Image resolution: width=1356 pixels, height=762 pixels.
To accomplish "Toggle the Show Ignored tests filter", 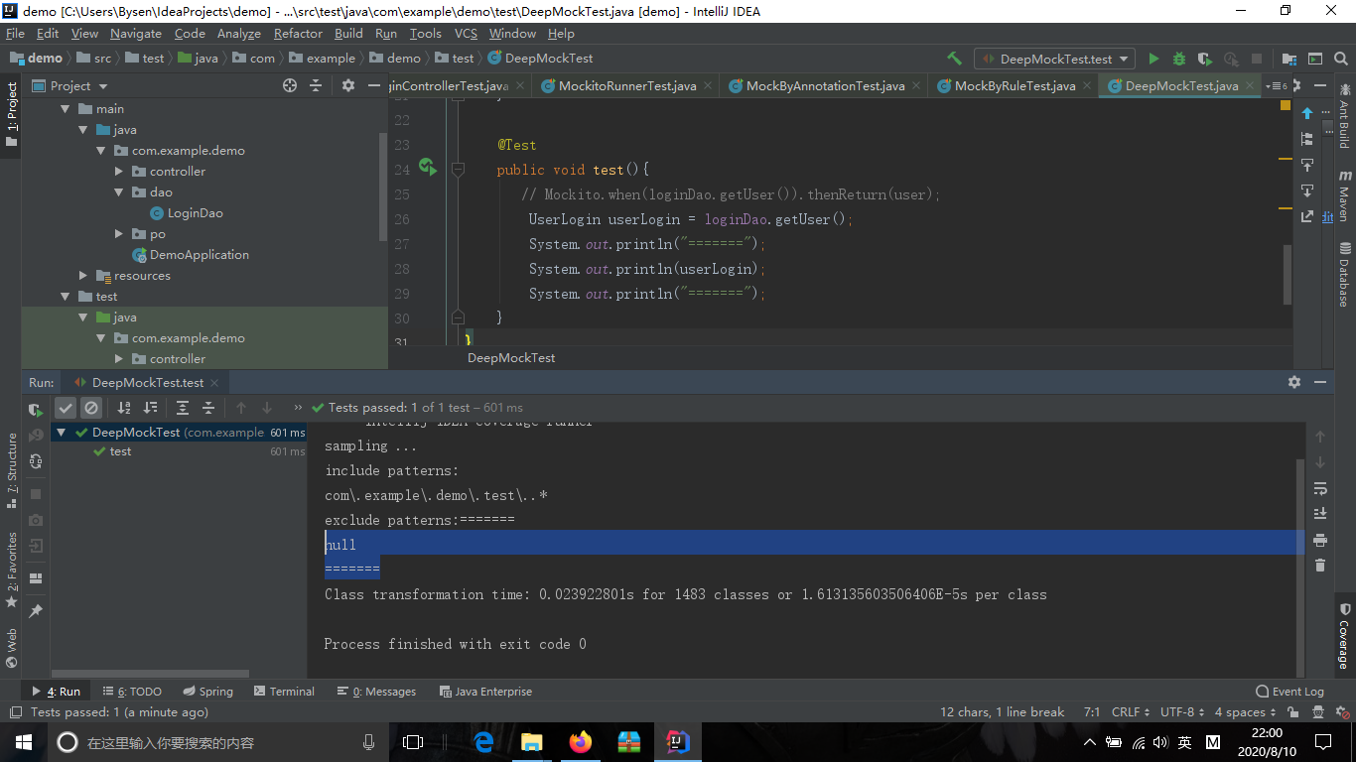I will pos(91,407).
